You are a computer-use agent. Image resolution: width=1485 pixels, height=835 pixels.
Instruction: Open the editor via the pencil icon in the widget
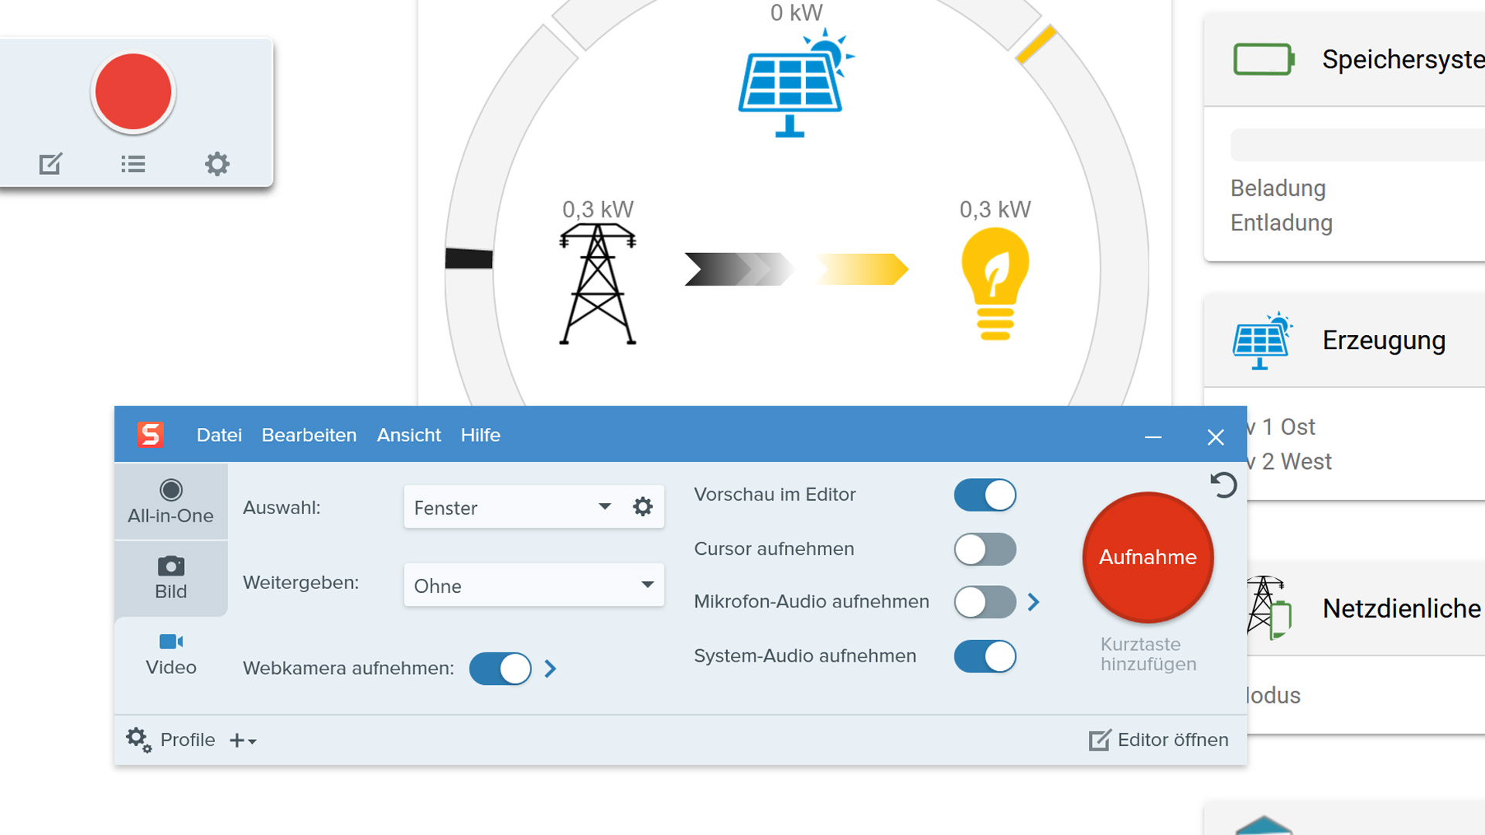(50, 164)
